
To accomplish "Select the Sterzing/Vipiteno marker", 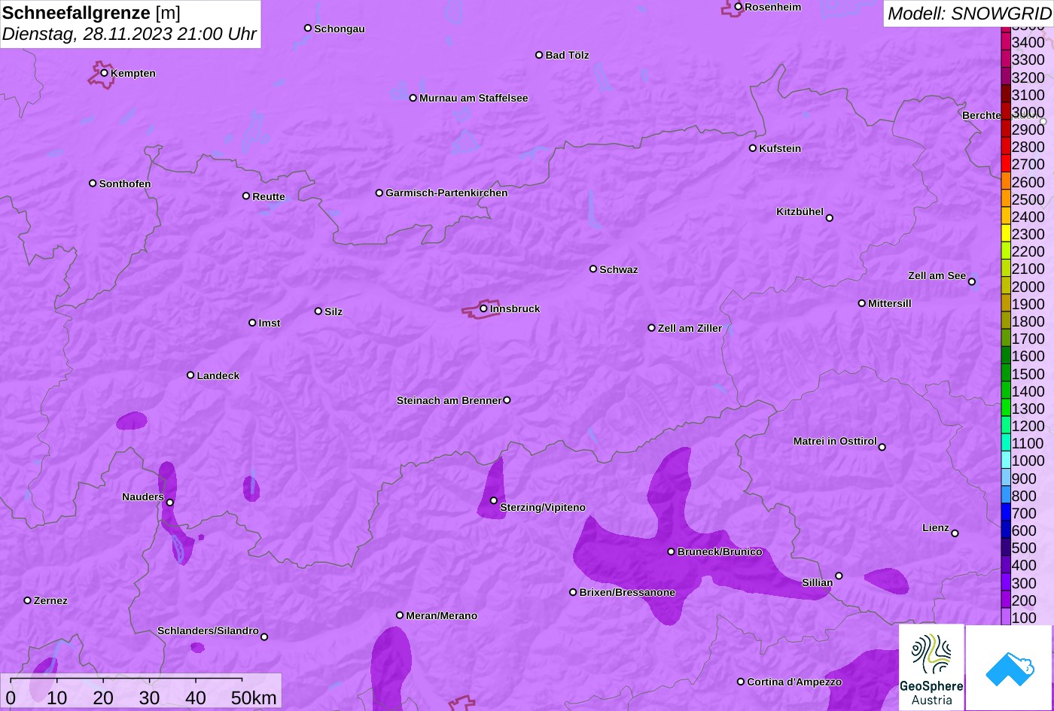I will (494, 500).
